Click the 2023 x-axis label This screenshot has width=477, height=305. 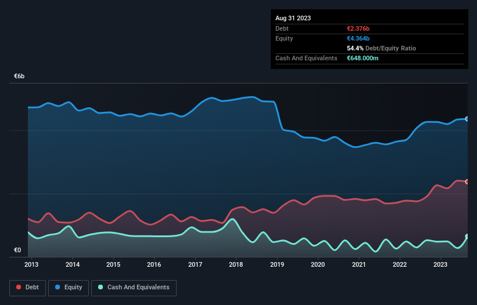pyautogui.click(x=440, y=264)
